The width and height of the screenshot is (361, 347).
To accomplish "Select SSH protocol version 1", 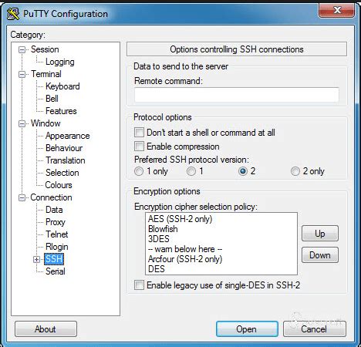I will (x=191, y=171).
